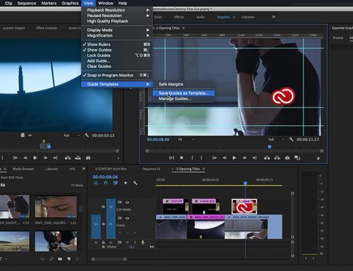Mark In point in Program Monitor
The width and height of the screenshot is (353, 271).
pos(192,158)
